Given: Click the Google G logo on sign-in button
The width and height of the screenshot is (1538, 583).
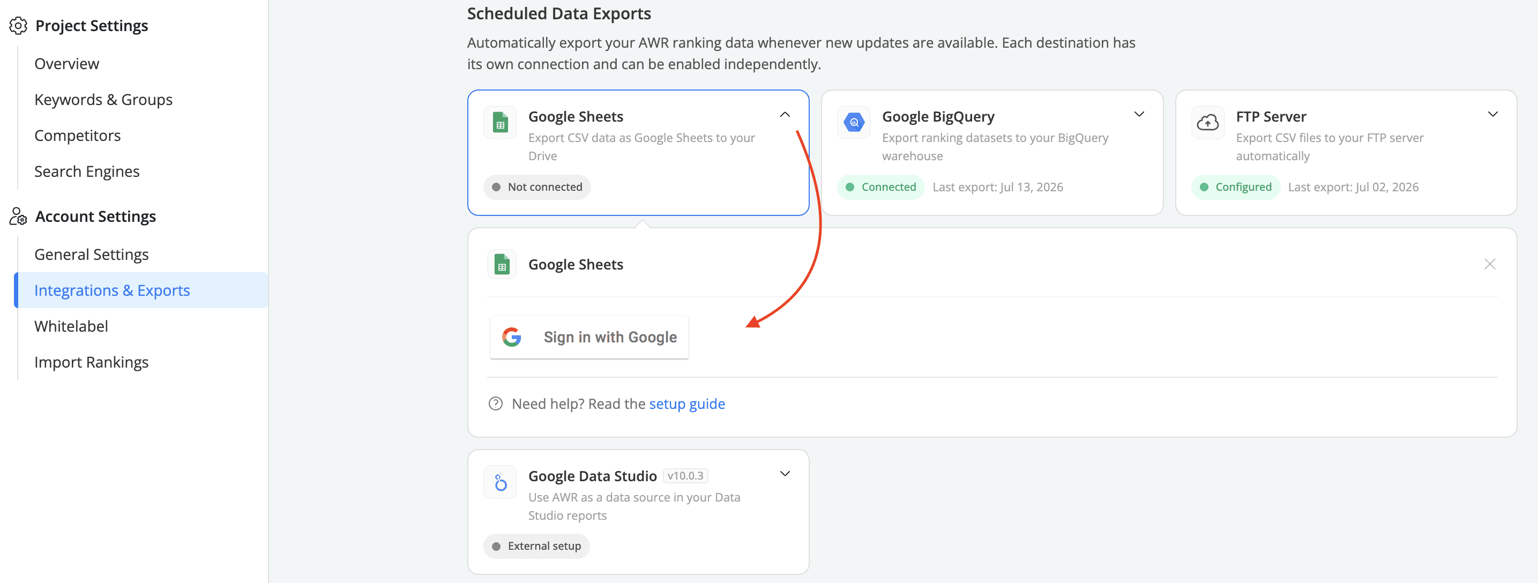Looking at the screenshot, I should 512,337.
